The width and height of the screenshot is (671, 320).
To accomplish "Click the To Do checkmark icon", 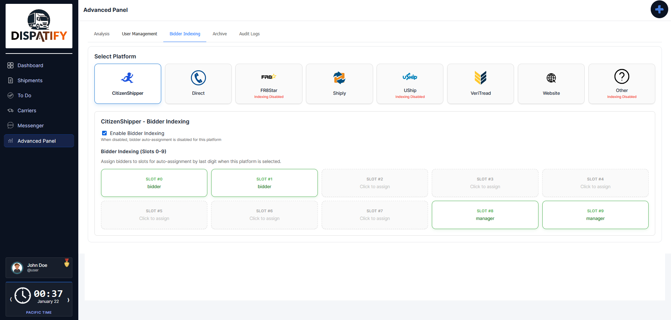I will coord(10,95).
